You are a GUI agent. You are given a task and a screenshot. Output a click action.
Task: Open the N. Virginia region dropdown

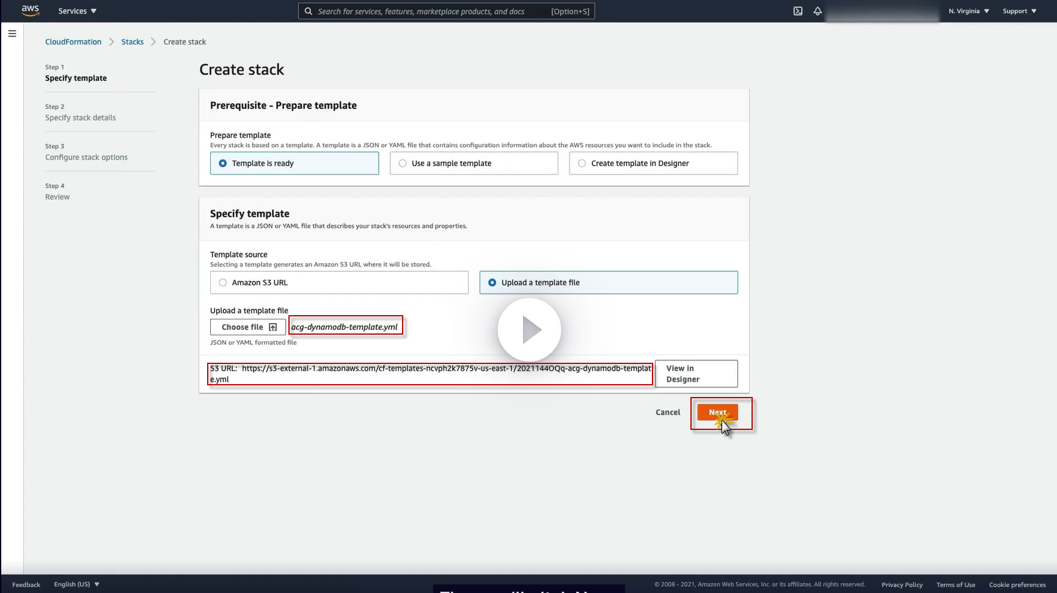pos(969,11)
